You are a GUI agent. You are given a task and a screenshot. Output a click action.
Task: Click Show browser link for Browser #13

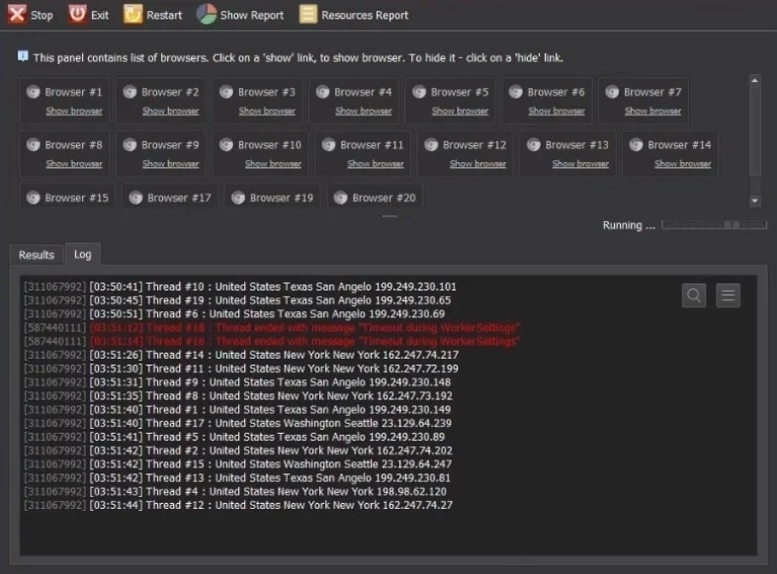click(x=580, y=163)
